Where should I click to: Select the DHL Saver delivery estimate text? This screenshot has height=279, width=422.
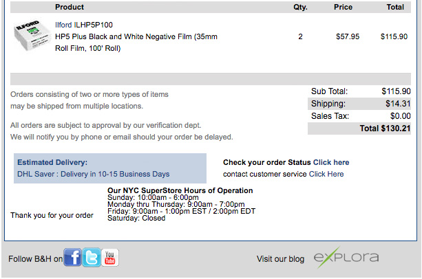pos(94,174)
